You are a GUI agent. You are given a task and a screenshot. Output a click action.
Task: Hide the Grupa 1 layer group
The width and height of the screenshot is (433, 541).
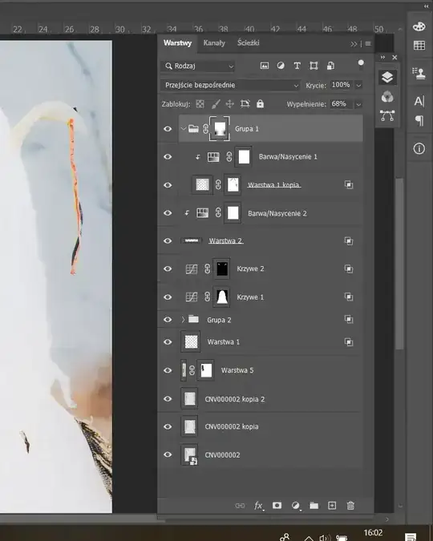pyautogui.click(x=168, y=129)
